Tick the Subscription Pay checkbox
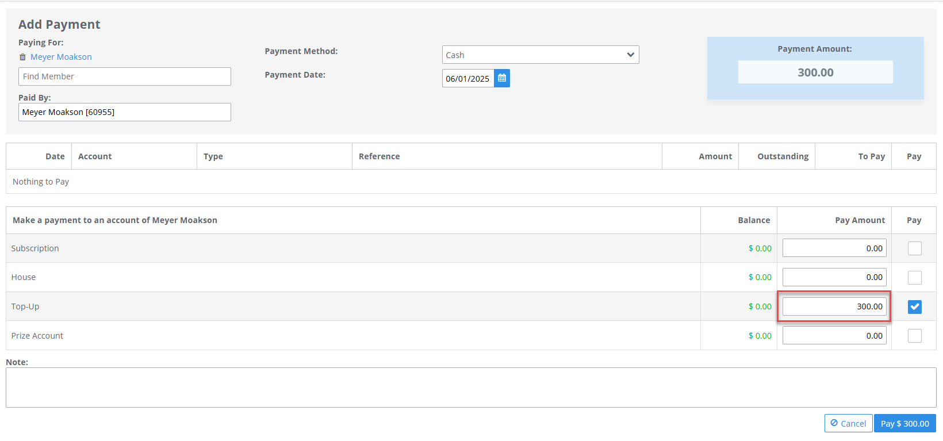Image resolution: width=943 pixels, height=441 pixels. pos(914,248)
